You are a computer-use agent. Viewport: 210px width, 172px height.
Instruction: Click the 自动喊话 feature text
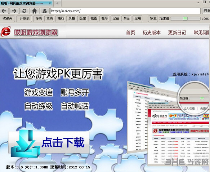pyautogui.click(x=75, y=106)
